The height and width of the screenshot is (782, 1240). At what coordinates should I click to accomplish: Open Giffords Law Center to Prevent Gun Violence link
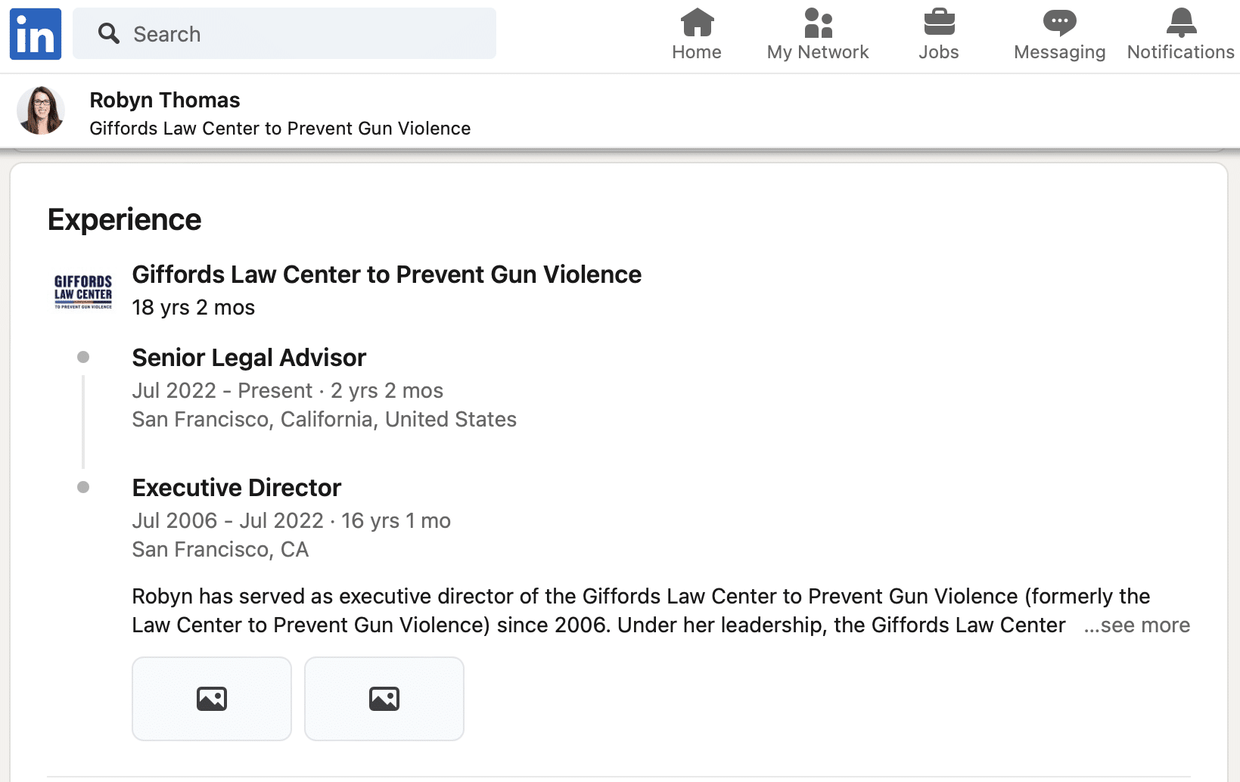[387, 275]
